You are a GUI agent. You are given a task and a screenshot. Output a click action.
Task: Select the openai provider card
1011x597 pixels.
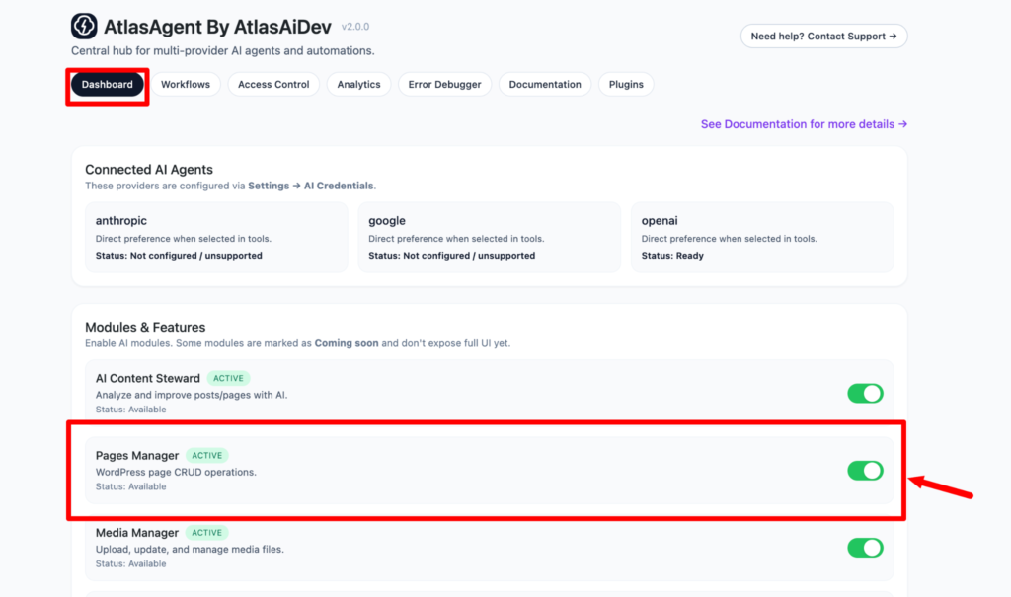pos(762,237)
